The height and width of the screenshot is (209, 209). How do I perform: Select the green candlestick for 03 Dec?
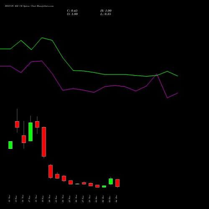(x=111, y=181)
